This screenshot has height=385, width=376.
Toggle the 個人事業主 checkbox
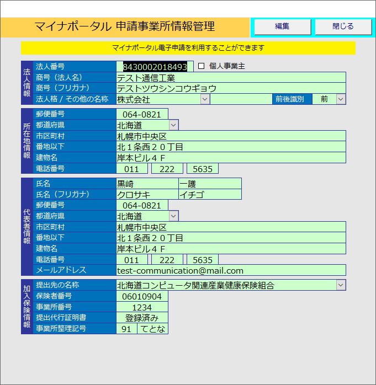pos(202,66)
